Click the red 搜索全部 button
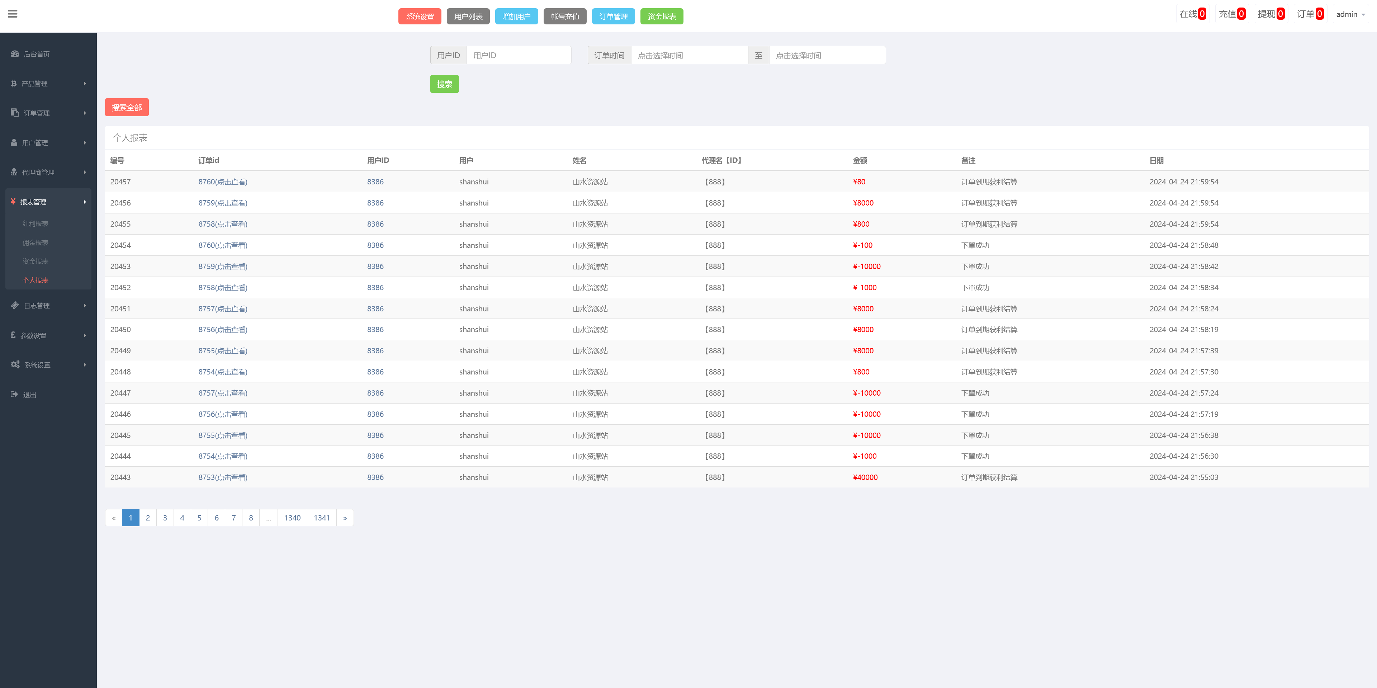 (x=127, y=108)
